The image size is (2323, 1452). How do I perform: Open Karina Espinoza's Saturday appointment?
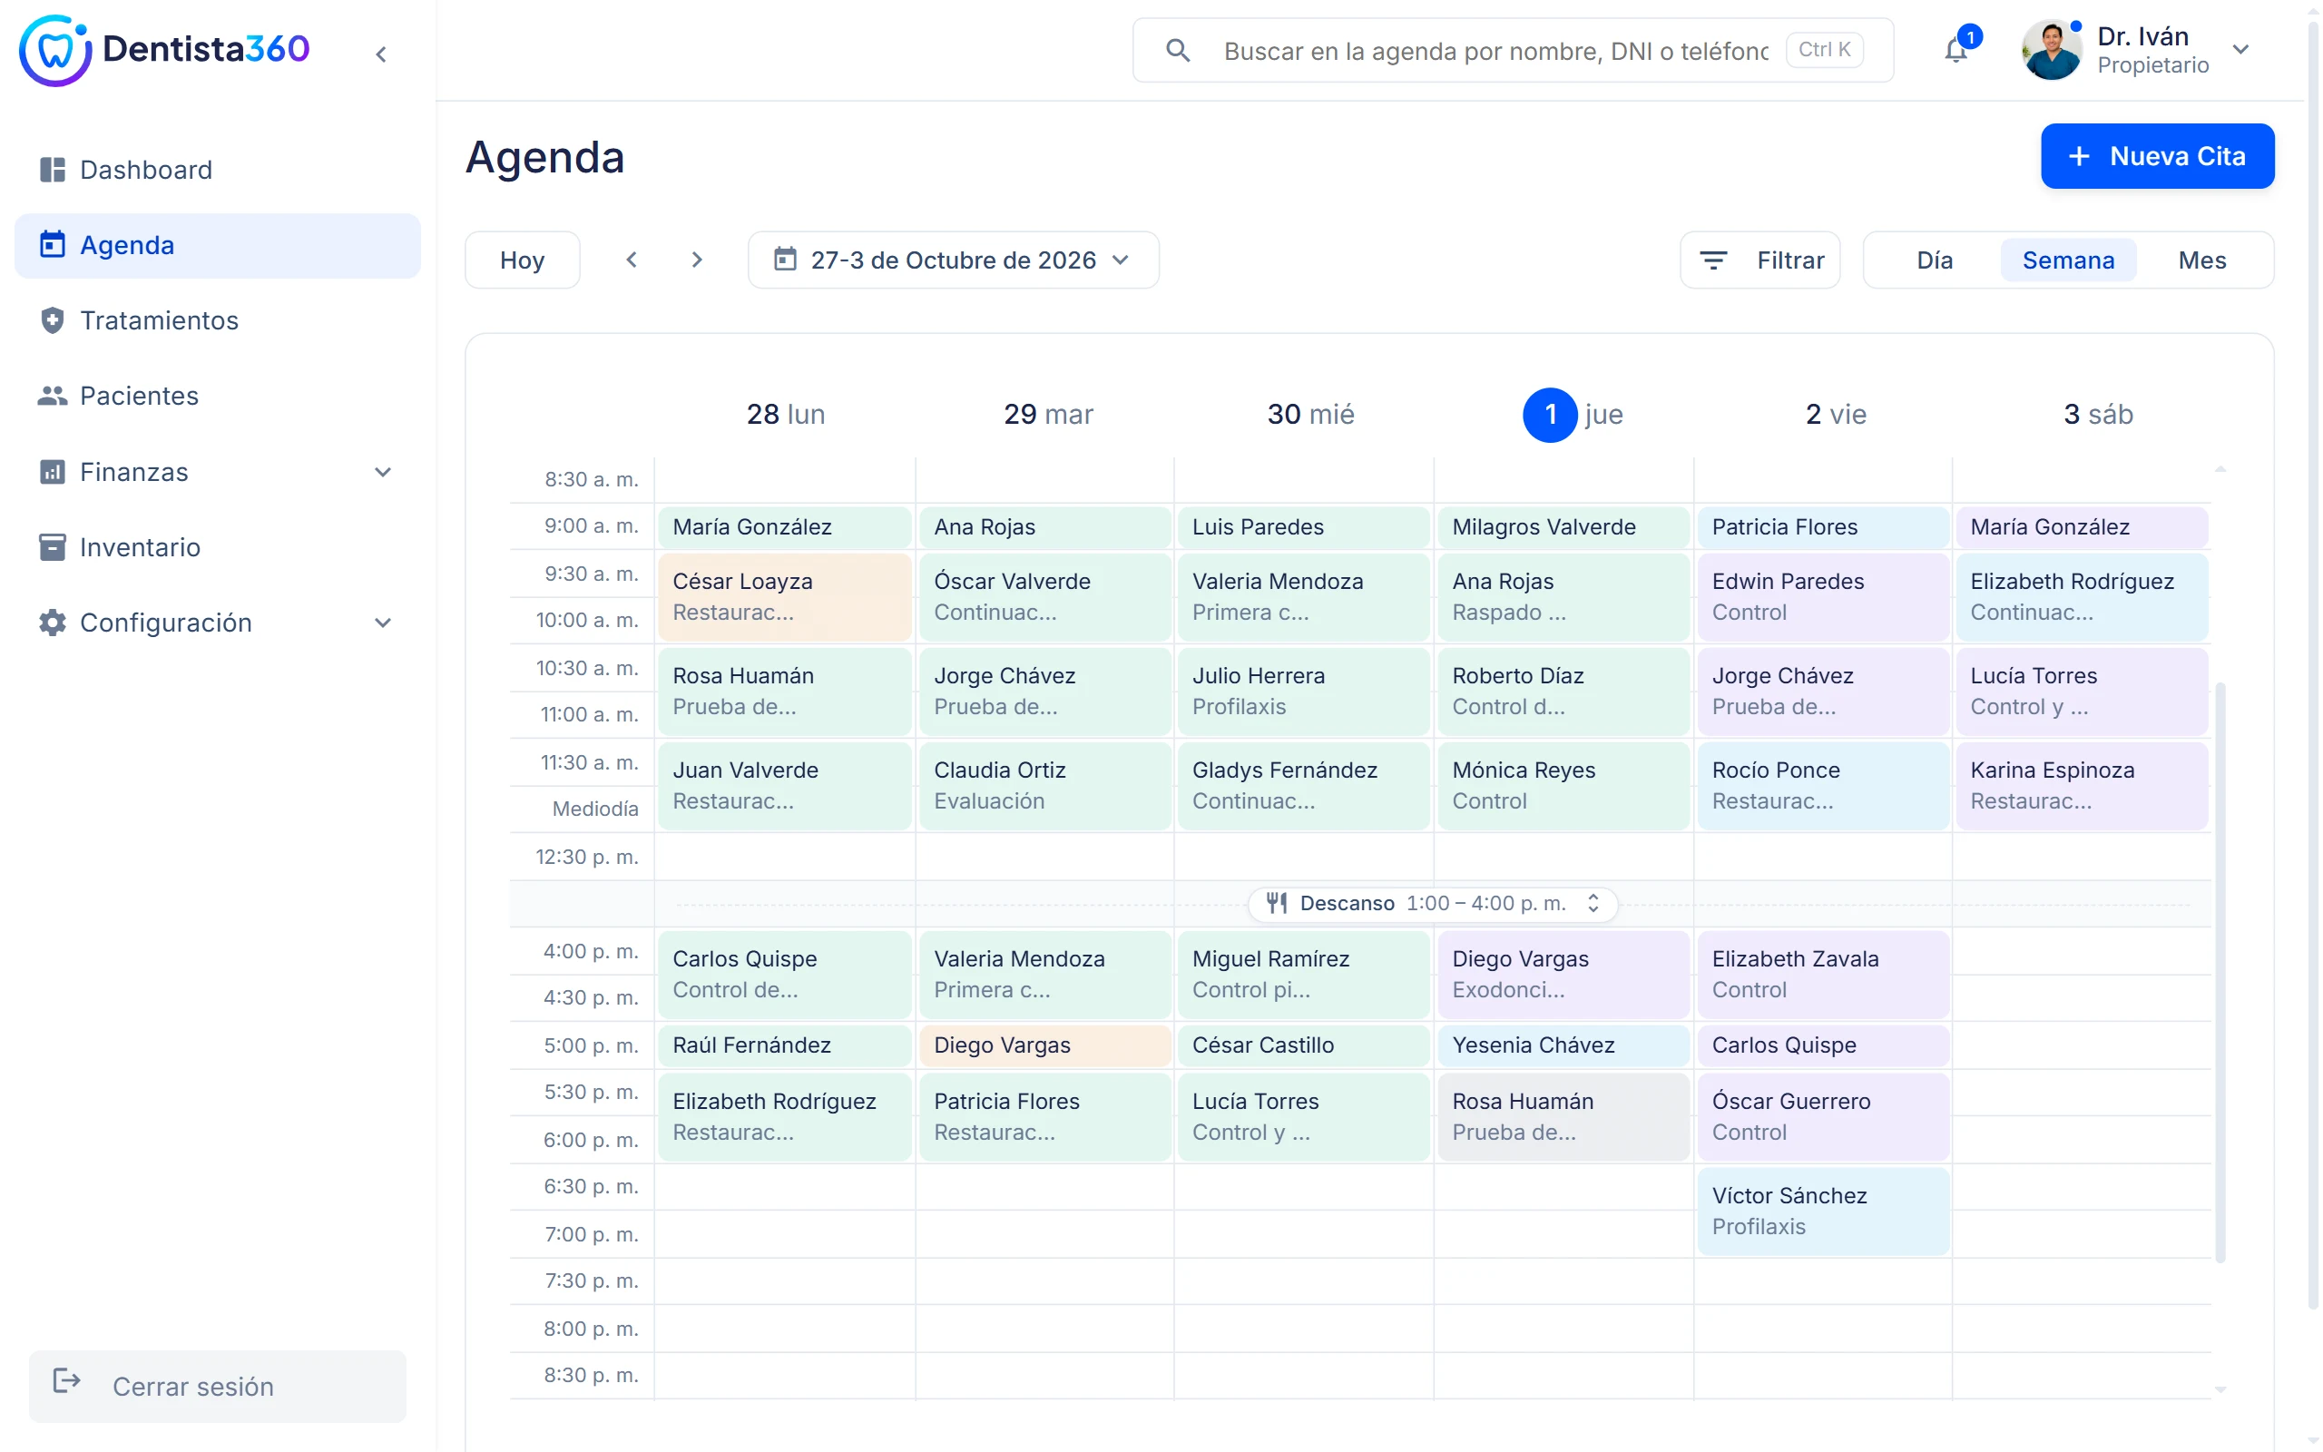[x=2081, y=786]
